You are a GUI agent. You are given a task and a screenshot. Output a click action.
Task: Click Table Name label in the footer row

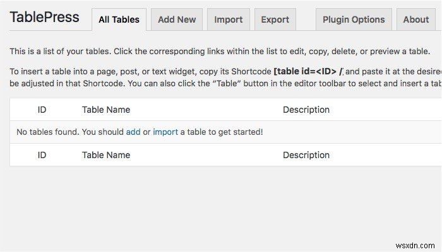[x=106, y=155]
